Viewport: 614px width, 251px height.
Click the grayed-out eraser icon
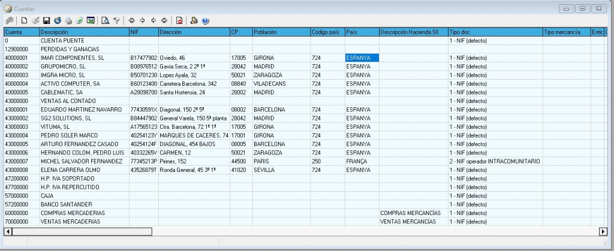point(35,21)
